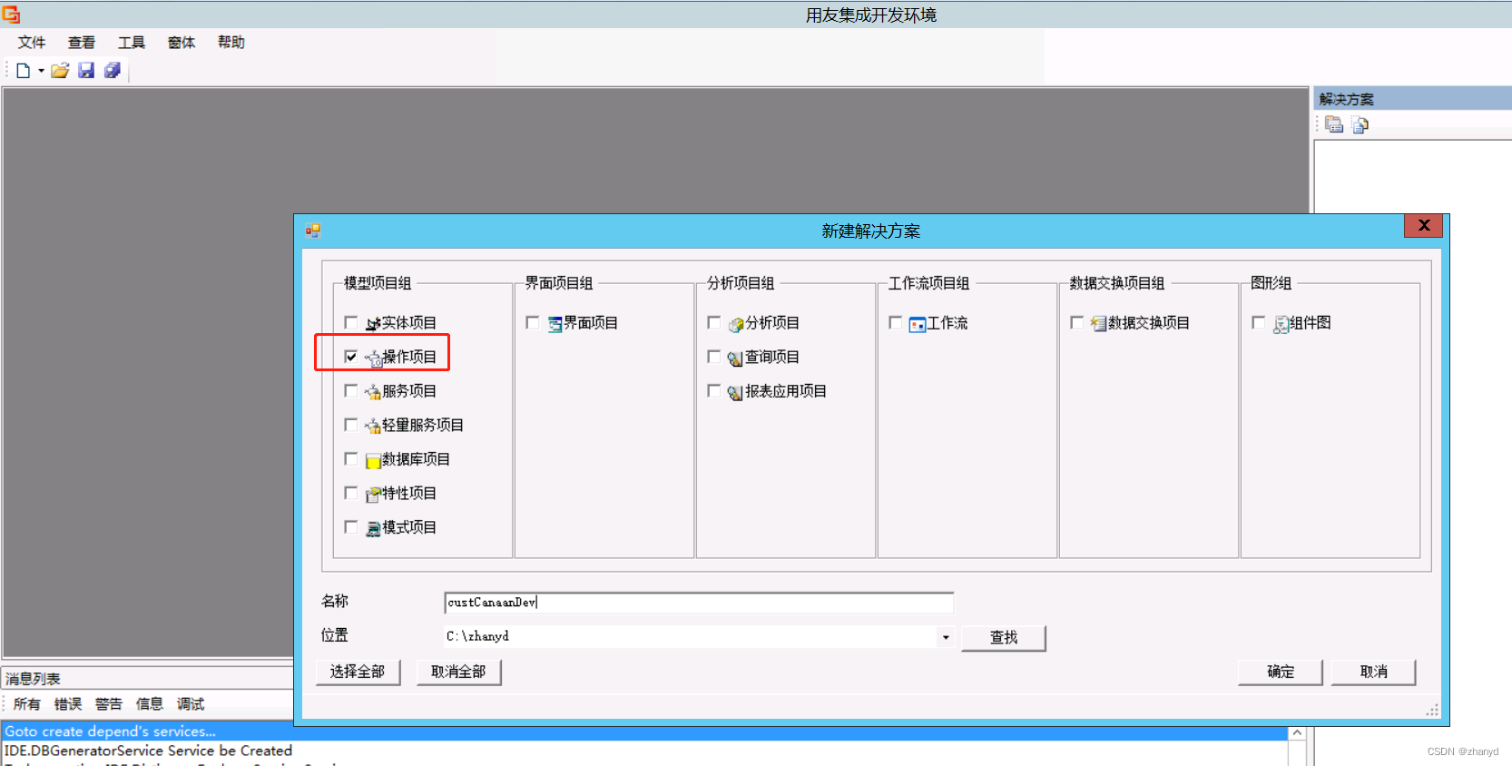Check the 报表应用项目 checkbox

point(714,390)
